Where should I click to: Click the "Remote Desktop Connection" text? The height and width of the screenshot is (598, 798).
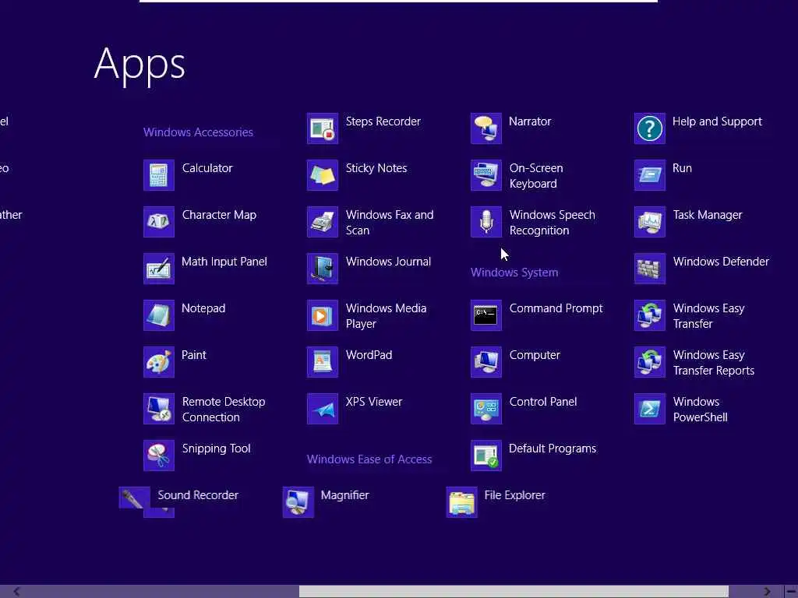(x=224, y=410)
